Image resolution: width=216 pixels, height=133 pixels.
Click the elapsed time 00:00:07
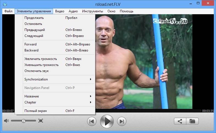[x=8, y=111]
